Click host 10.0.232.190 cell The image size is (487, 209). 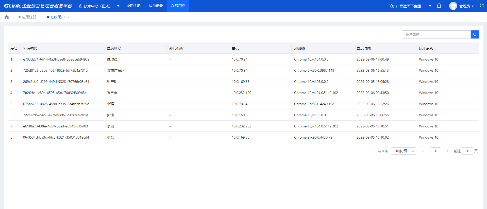pos(242,93)
